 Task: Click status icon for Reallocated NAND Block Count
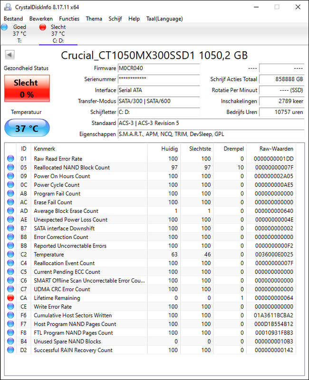[10, 167]
